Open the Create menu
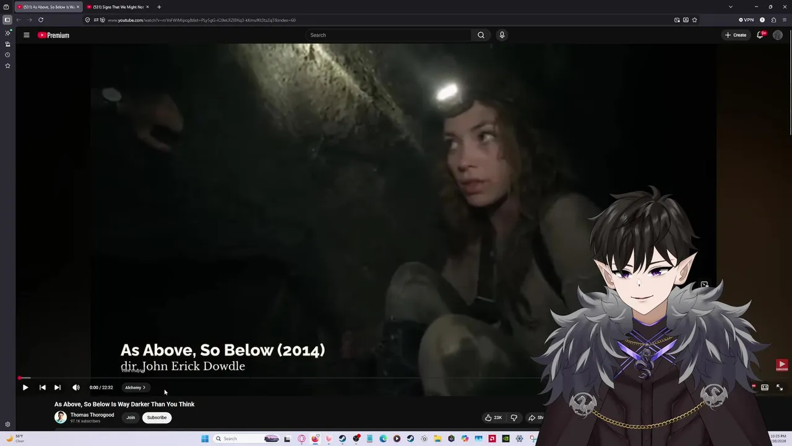 (736, 35)
